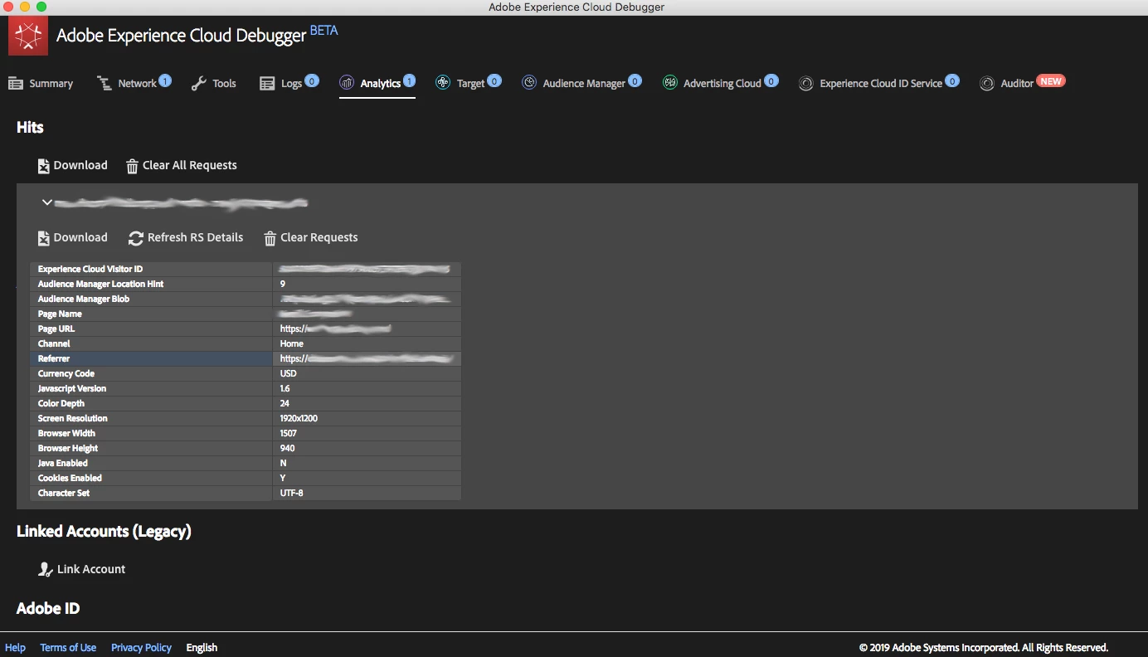Click the Screen Resolution value 1920x1200
This screenshot has width=1148, height=657.
[x=299, y=419]
